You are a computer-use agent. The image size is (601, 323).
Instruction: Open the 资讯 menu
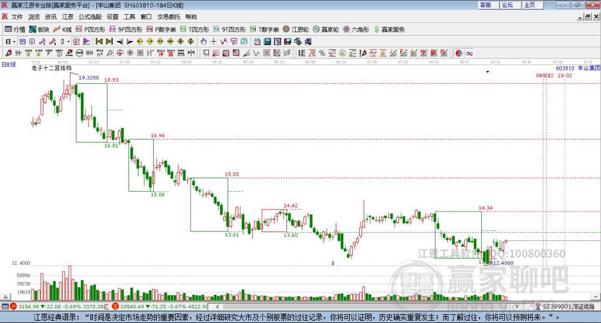click(x=50, y=17)
